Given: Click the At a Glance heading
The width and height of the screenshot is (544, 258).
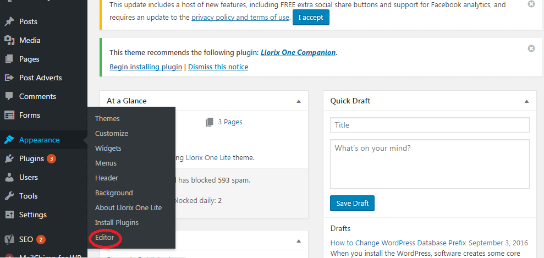Looking at the screenshot, I should point(127,101).
